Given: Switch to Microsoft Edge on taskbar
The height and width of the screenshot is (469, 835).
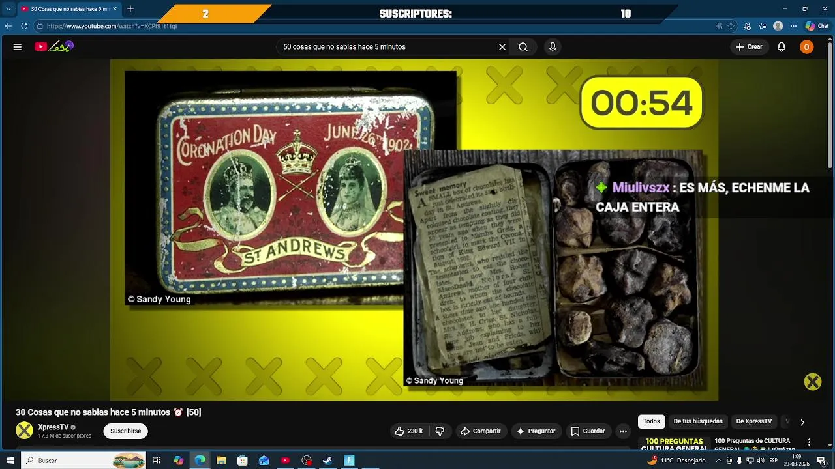Looking at the screenshot, I should click(x=200, y=461).
